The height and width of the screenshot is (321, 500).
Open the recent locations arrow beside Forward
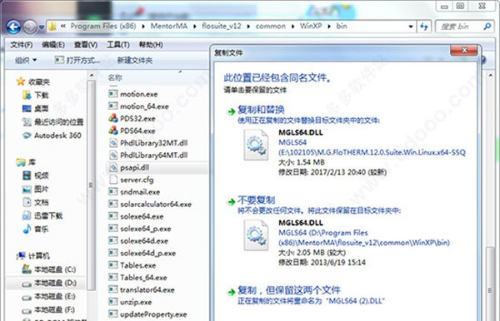(x=42, y=27)
